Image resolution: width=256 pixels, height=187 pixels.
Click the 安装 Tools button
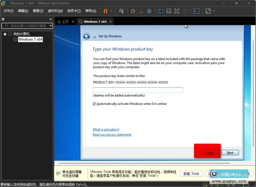click(191, 174)
